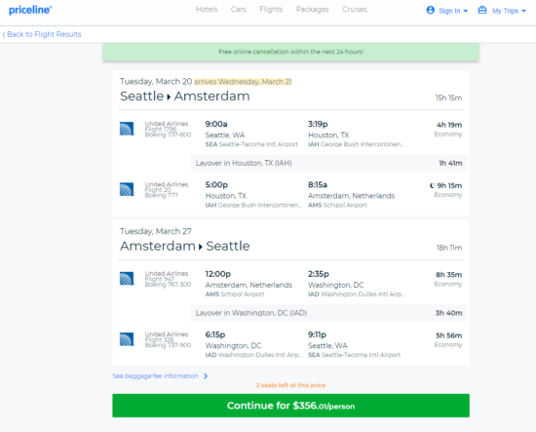The width and height of the screenshot is (536, 432).
Task: Click United Airlines logo for Flight 1796
Action: click(127, 129)
